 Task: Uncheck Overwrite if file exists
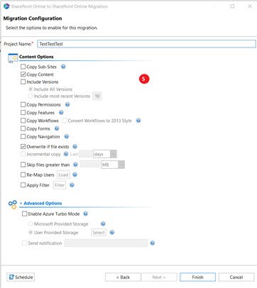click(23, 147)
